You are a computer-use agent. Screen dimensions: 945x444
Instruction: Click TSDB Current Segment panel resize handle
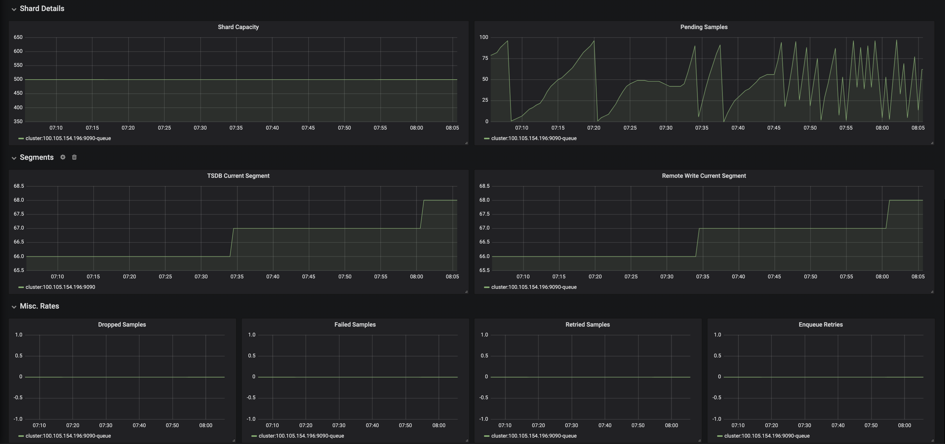pos(466,292)
